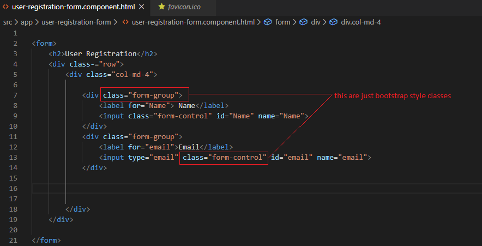Click the cube icon before div breadcrumb
The image size is (482, 246).
pos(304,22)
